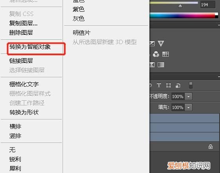Image resolution: width=220 pixels, height=173 pixels.
Task: Set anti-aliasing to 锐利
Action: tap(15, 159)
